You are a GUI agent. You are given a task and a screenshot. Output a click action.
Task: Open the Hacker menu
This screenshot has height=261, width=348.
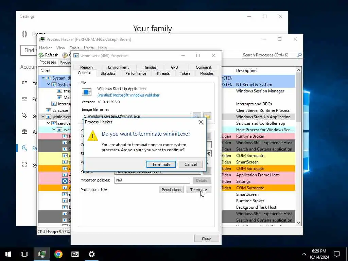click(45, 48)
